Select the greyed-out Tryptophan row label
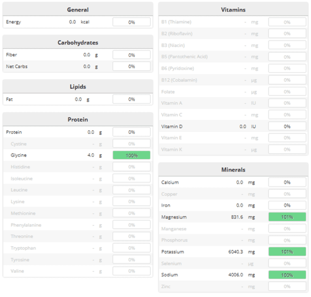This screenshot has height=297, width=311. tap(23, 248)
